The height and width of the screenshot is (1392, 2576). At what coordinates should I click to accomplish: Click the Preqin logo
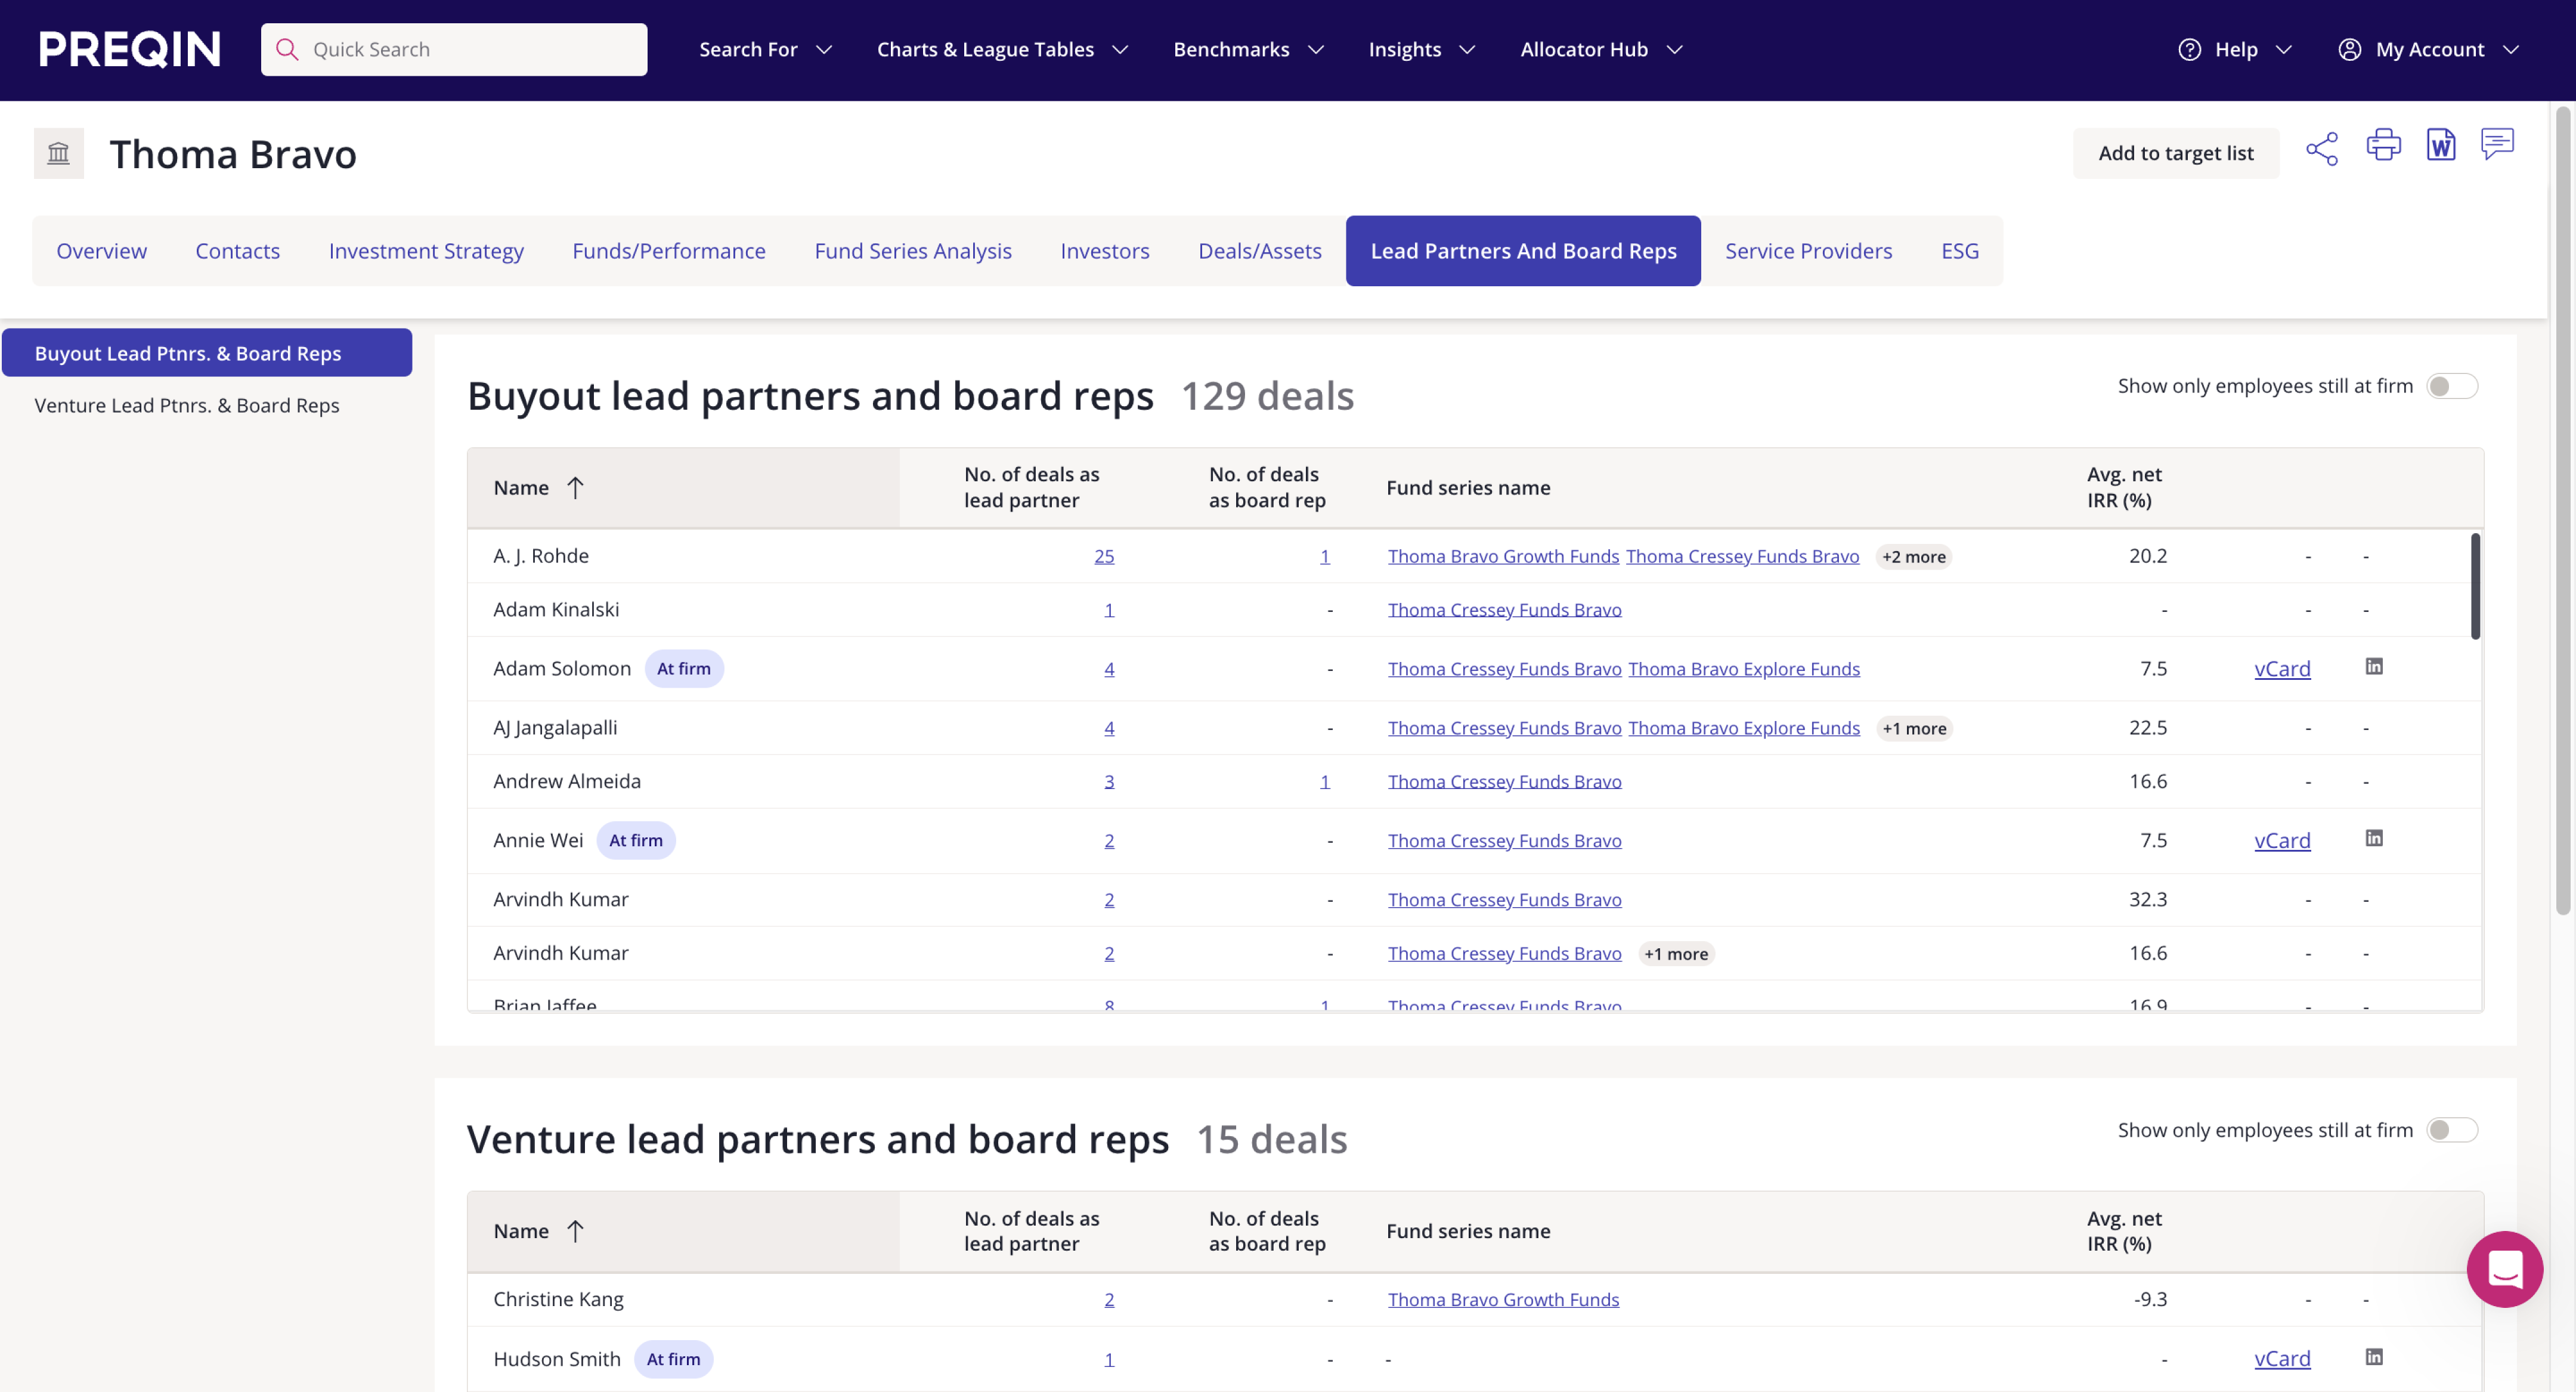[130, 49]
